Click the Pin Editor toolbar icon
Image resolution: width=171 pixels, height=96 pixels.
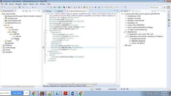(125, 7)
